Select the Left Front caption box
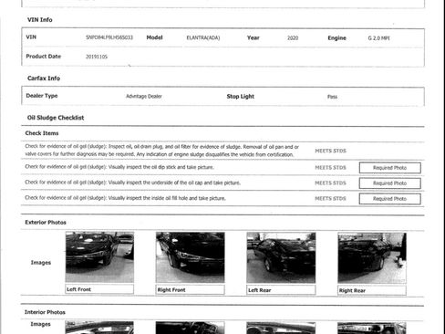 pyautogui.click(x=99, y=289)
